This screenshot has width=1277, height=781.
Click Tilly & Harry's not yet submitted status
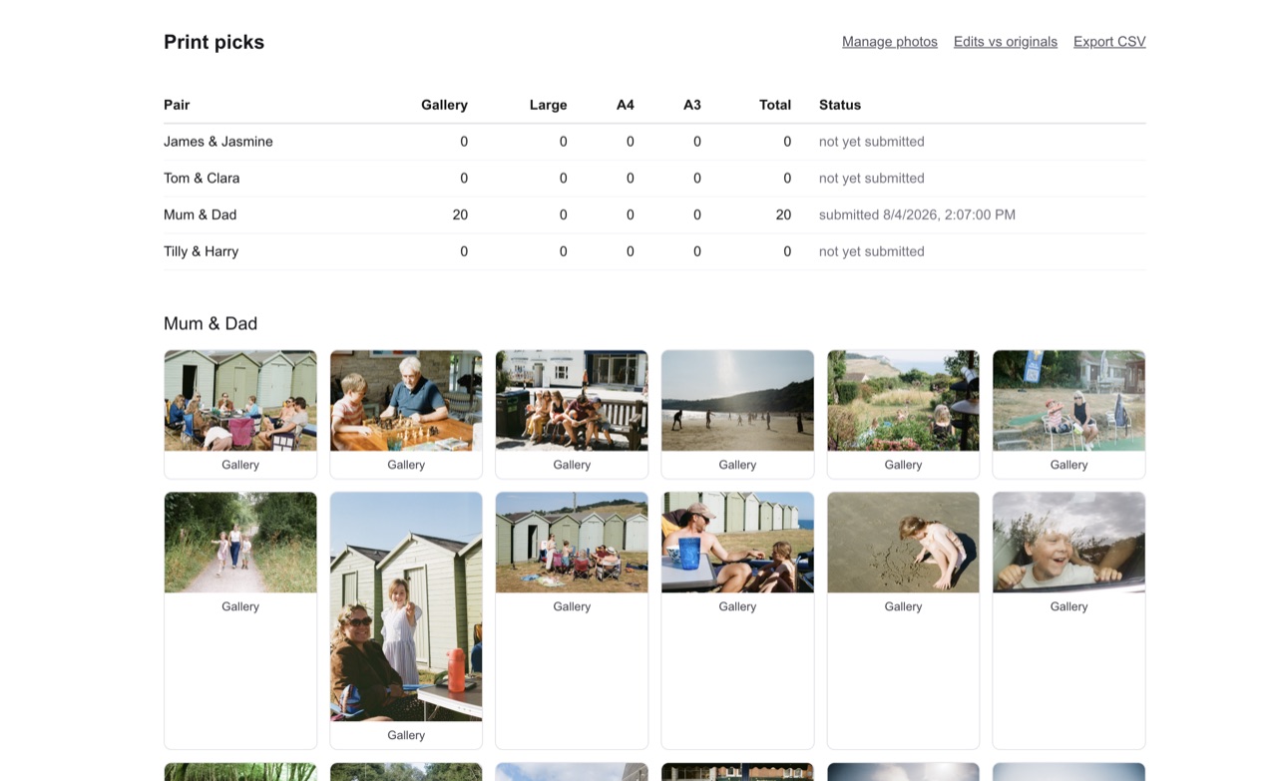point(872,251)
